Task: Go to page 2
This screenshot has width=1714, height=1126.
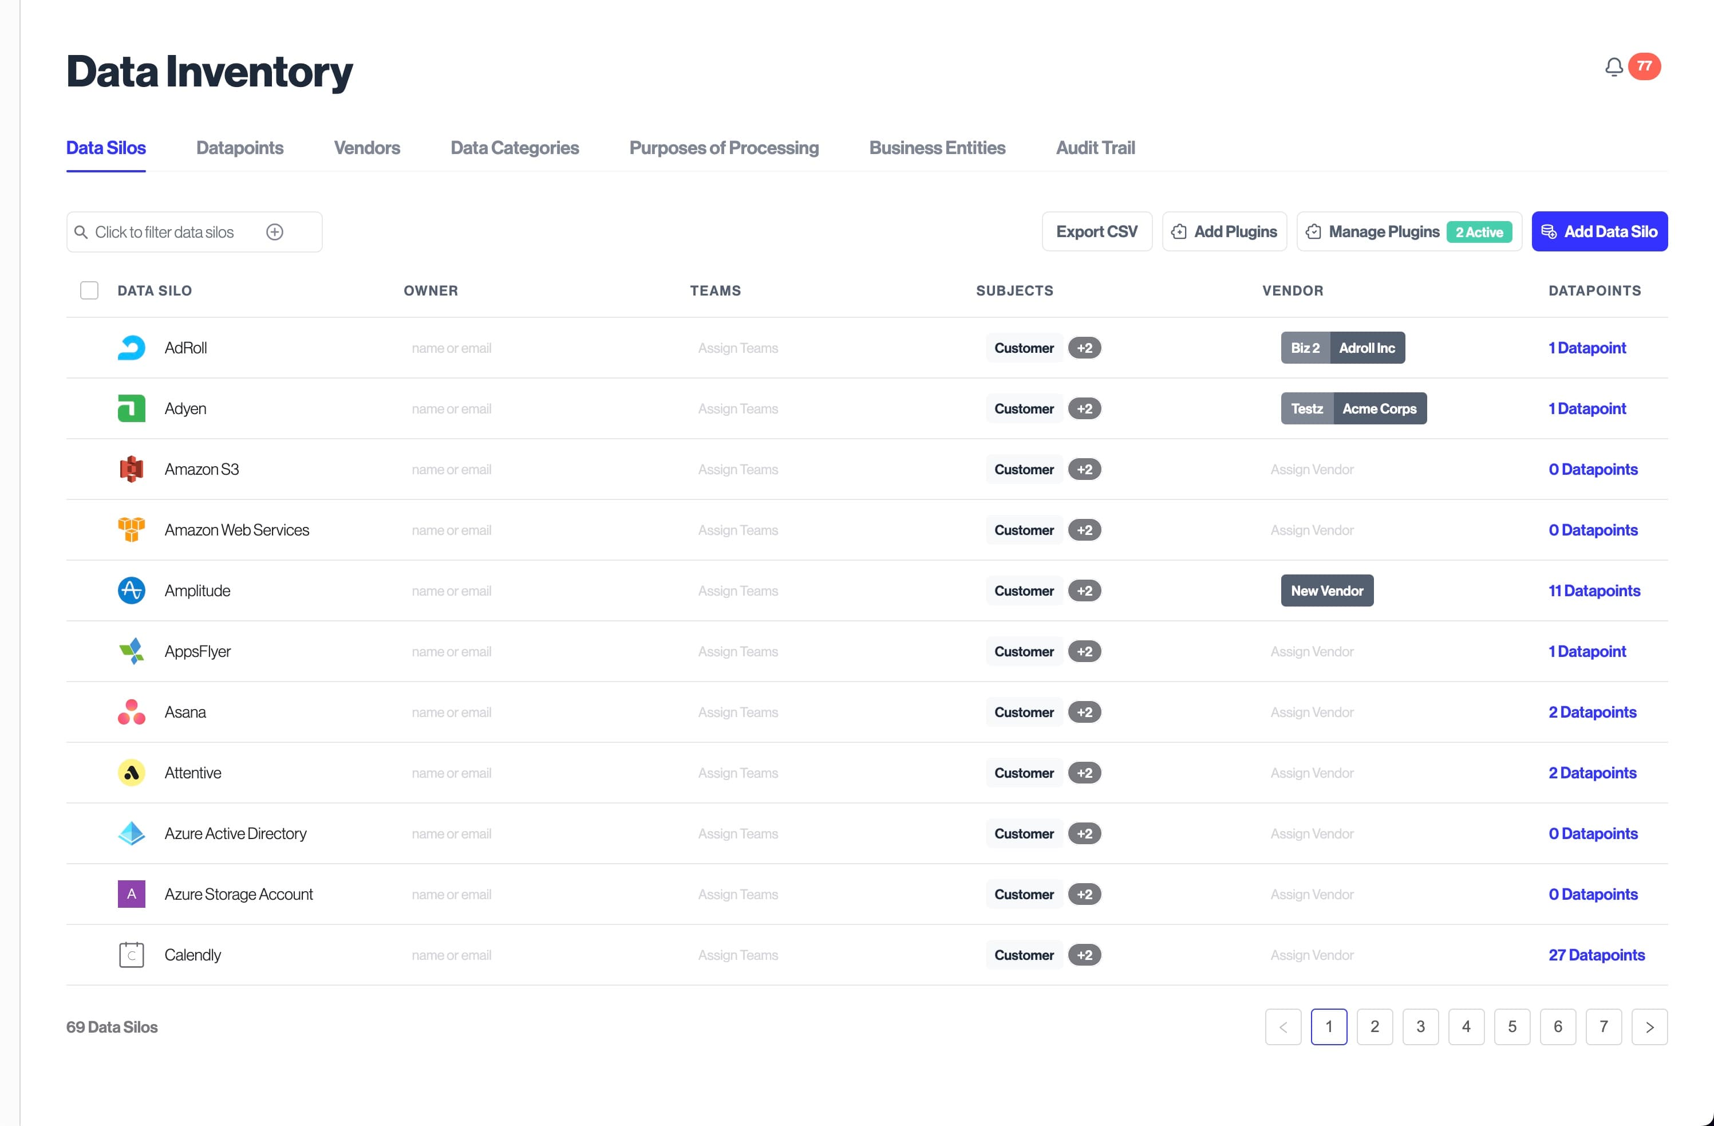Action: pos(1374,1026)
